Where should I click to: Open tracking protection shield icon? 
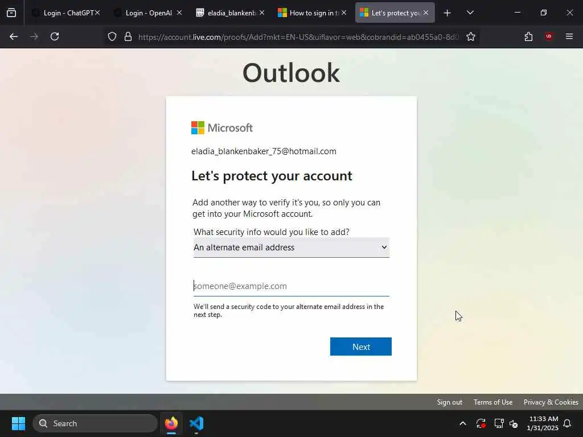click(112, 36)
